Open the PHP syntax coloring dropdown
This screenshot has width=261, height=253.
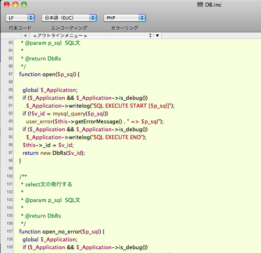tap(125, 18)
